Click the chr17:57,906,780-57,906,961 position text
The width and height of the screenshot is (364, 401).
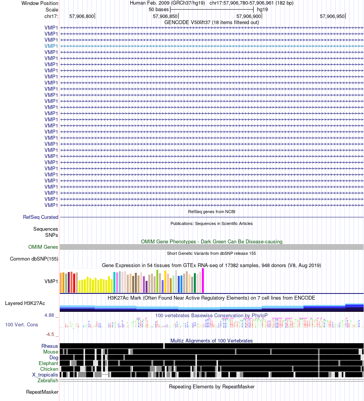252,3
